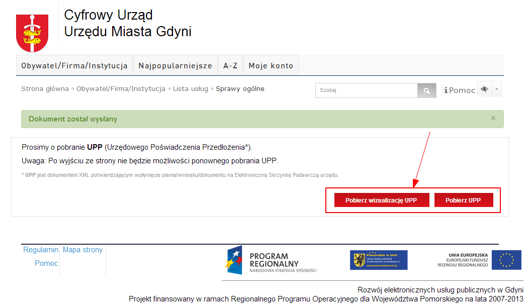Dismiss the 'Dokument został wysłany' notification
Viewport: 527px width, 306px height.
[x=493, y=118]
